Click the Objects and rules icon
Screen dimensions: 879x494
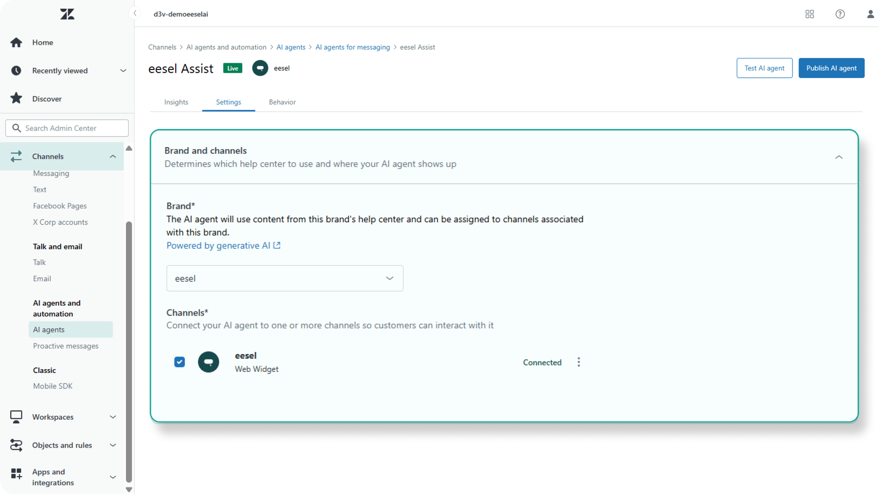coord(16,445)
